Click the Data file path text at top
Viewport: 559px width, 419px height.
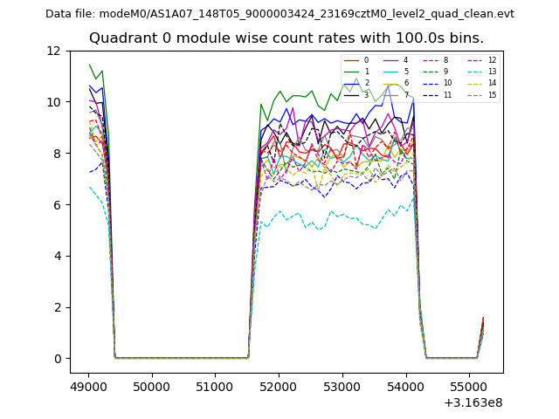pyautogui.click(x=279, y=14)
